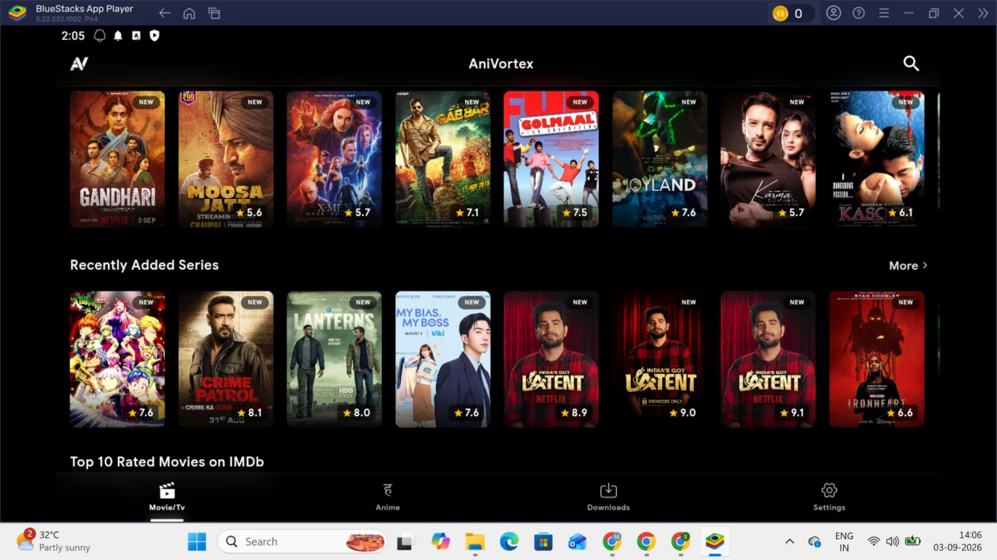The height and width of the screenshot is (560, 997).
Task: Expand the BlueStacks side toolbar double arrow
Action: [x=983, y=13]
